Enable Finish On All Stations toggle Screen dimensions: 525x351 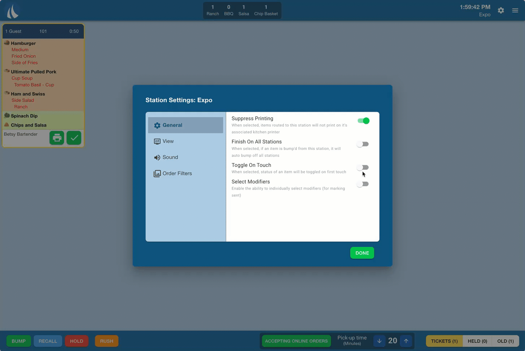coord(363,144)
